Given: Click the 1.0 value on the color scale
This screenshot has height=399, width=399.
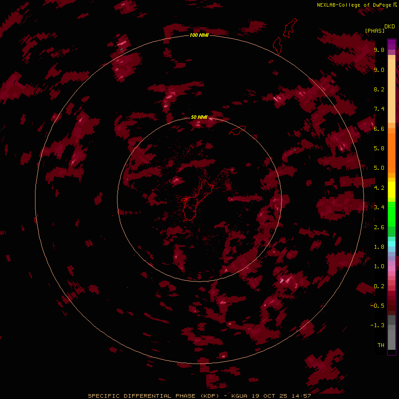Looking at the screenshot, I should point(379,266).
